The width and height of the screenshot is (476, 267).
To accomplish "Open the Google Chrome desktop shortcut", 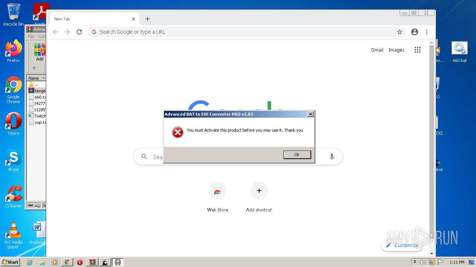I will pyautogui.click(x=13, y=90).
